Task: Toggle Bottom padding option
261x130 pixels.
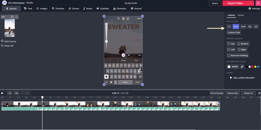Action: click(x=243, y=44)
